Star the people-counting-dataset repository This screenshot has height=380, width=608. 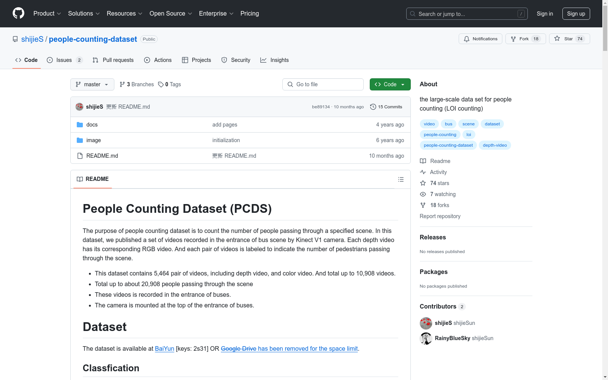point(569,39)
